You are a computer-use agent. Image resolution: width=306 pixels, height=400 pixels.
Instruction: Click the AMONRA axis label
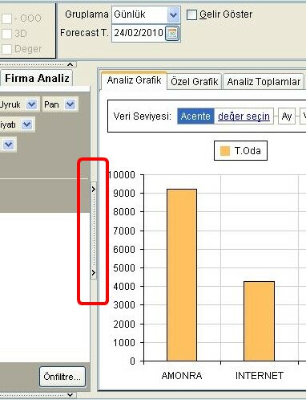(182, 376)
